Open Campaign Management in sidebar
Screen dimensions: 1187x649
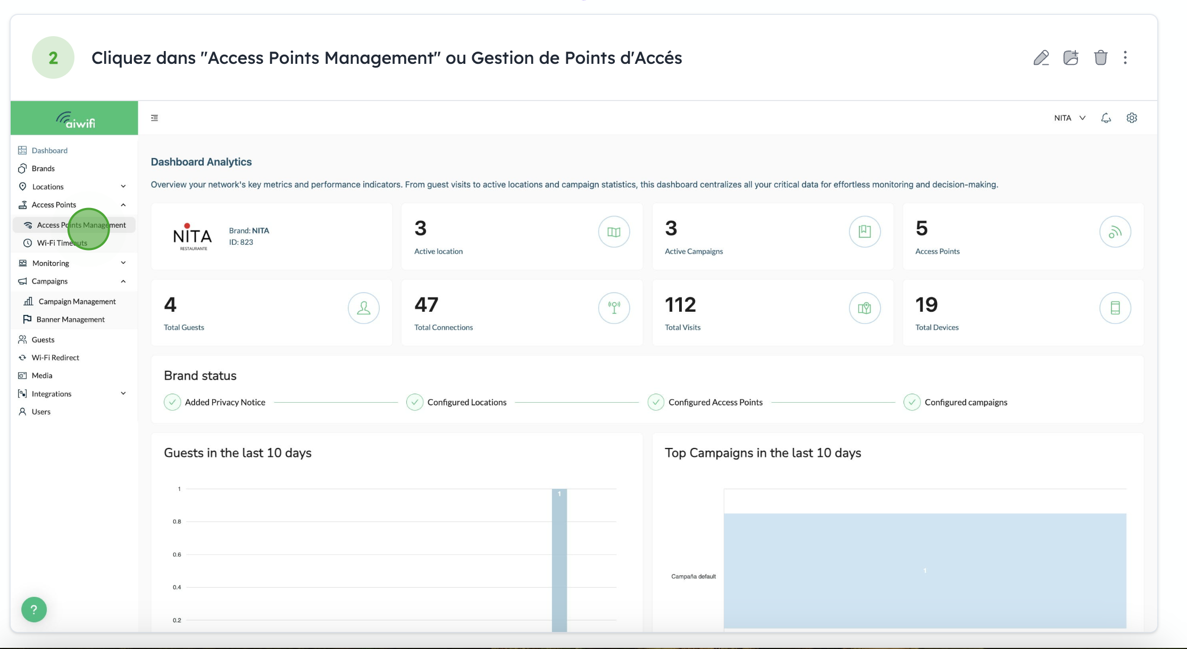(77, 302)
